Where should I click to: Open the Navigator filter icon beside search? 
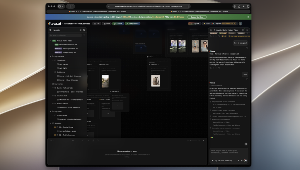point(84,35)
